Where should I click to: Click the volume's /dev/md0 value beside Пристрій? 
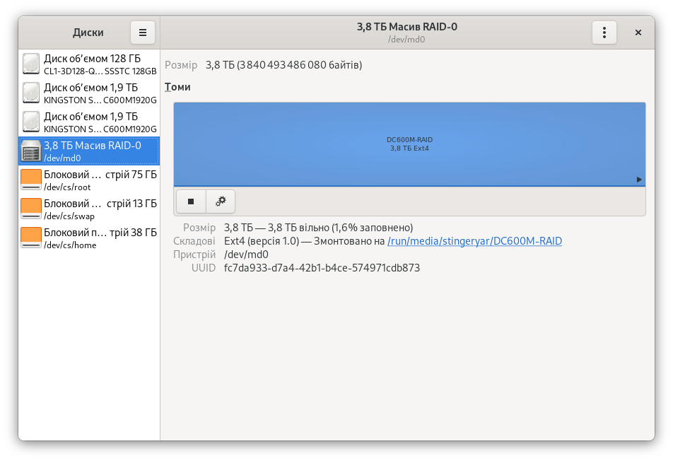246,255
